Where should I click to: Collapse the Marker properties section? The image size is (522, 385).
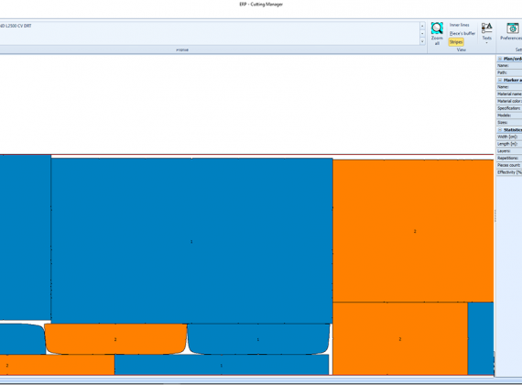(500, 80)
